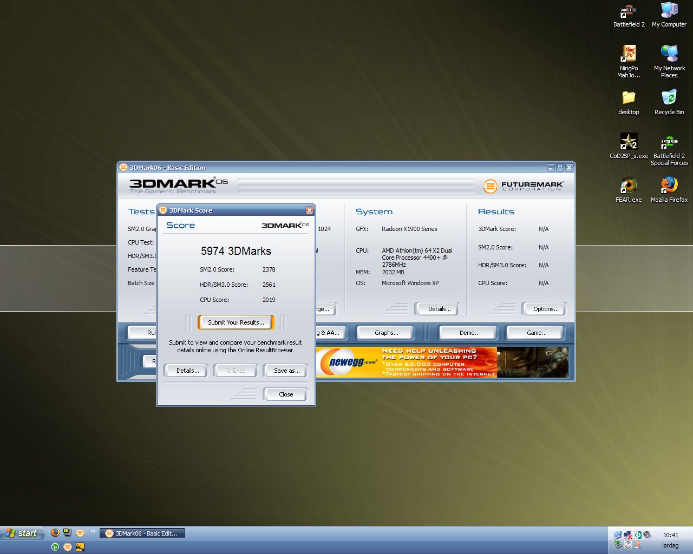Open My Computer desktop icon

coord(669,15)
